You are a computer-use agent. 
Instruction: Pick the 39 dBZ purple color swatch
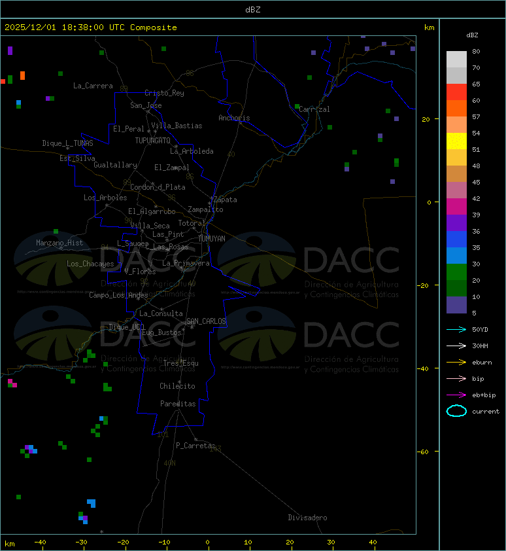click(456, 222)
